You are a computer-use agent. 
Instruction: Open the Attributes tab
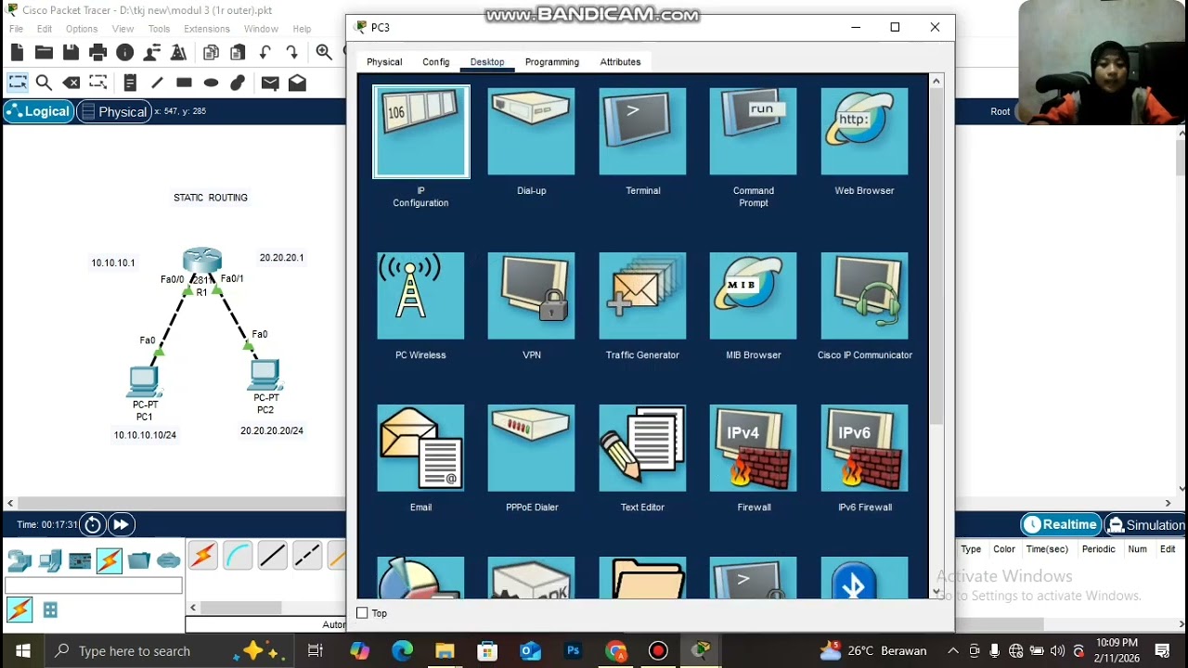(x=620, y=62)
